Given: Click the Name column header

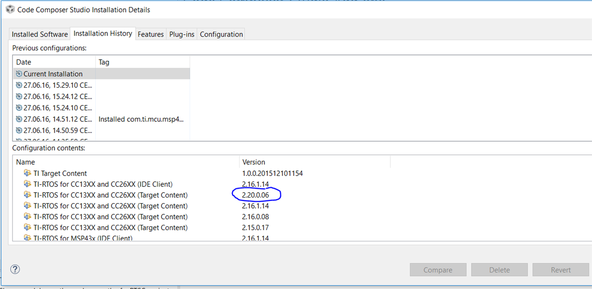Looking at the screenshot, I should (x=126, y=162).
